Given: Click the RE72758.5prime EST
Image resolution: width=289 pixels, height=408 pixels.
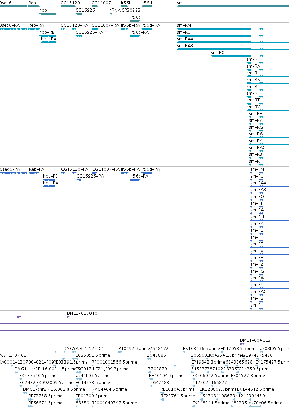Looking at the screenshot, I should pyautogui.click(x=30, y=400).
